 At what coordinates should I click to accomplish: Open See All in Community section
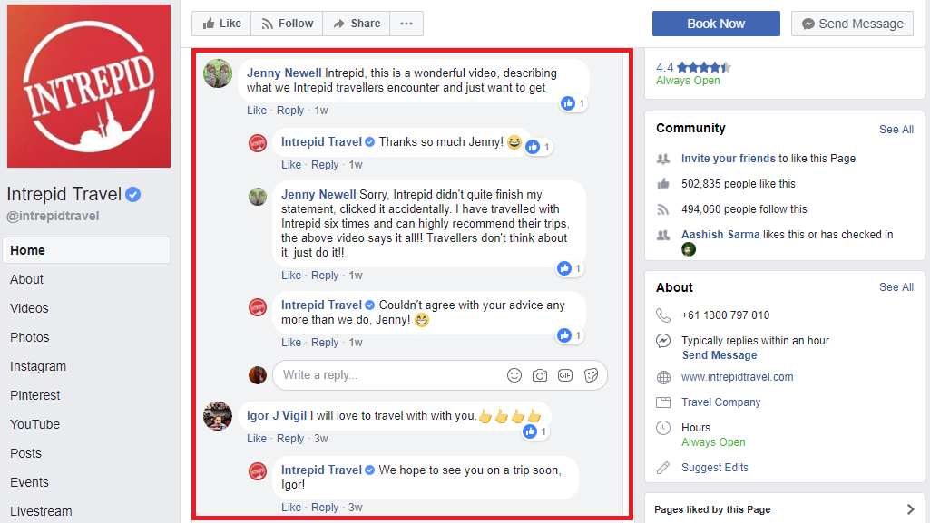coord(896,129)
